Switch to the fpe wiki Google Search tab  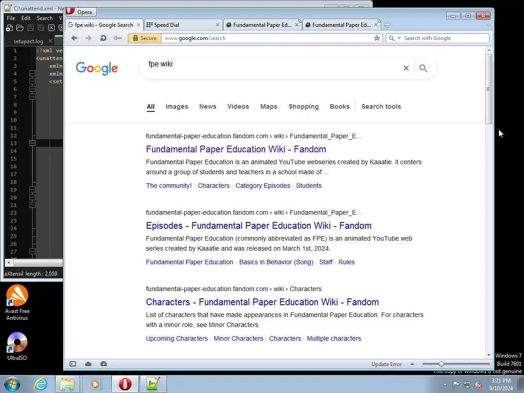104,25
